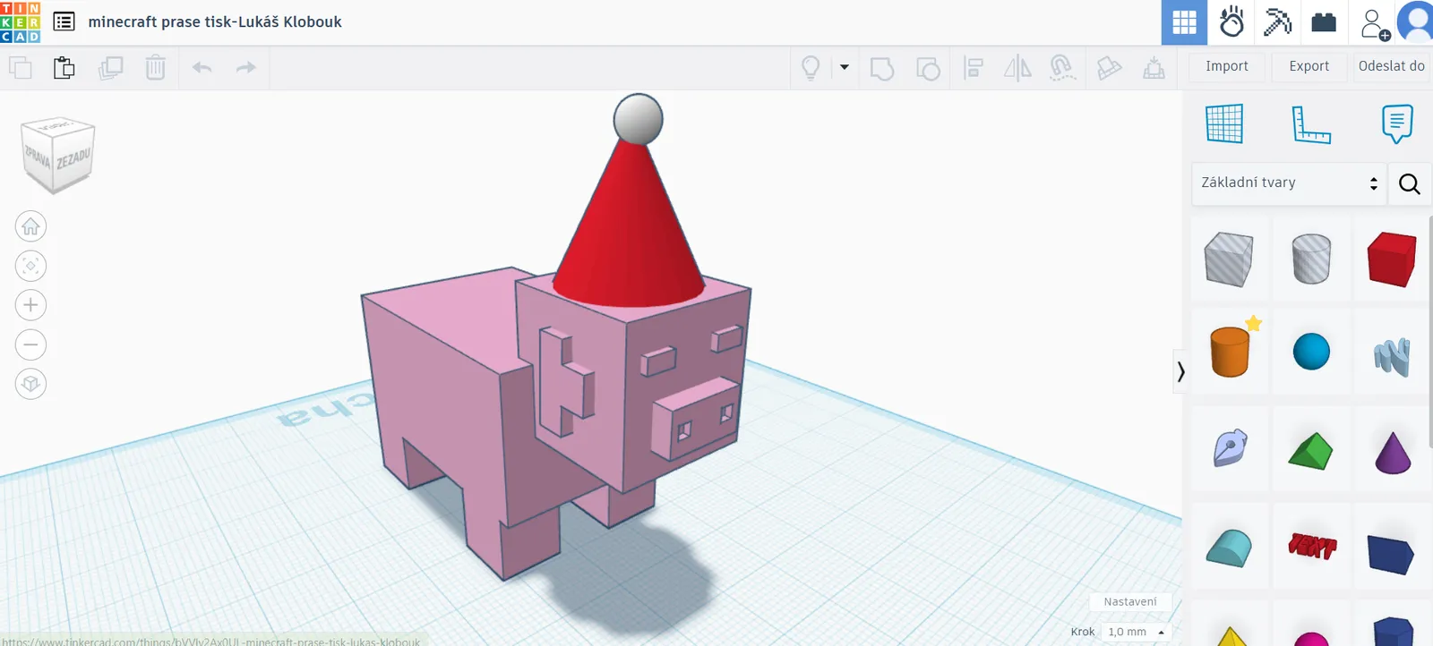
Task: Click the zoom out minus icon
Action: (x=30, y=344)
